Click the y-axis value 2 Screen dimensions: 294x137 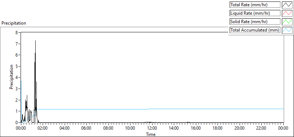tap(17, 100)
